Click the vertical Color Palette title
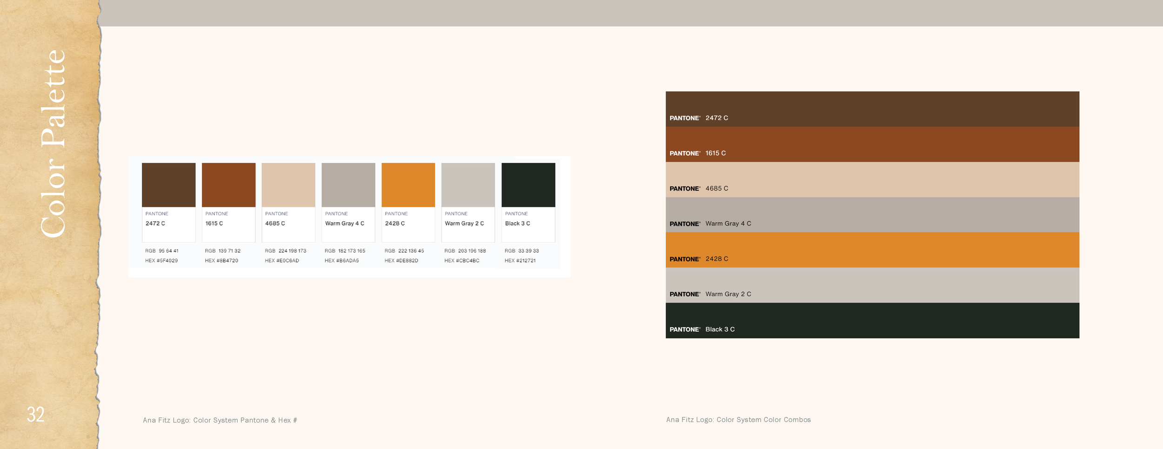 click(53, 144)
